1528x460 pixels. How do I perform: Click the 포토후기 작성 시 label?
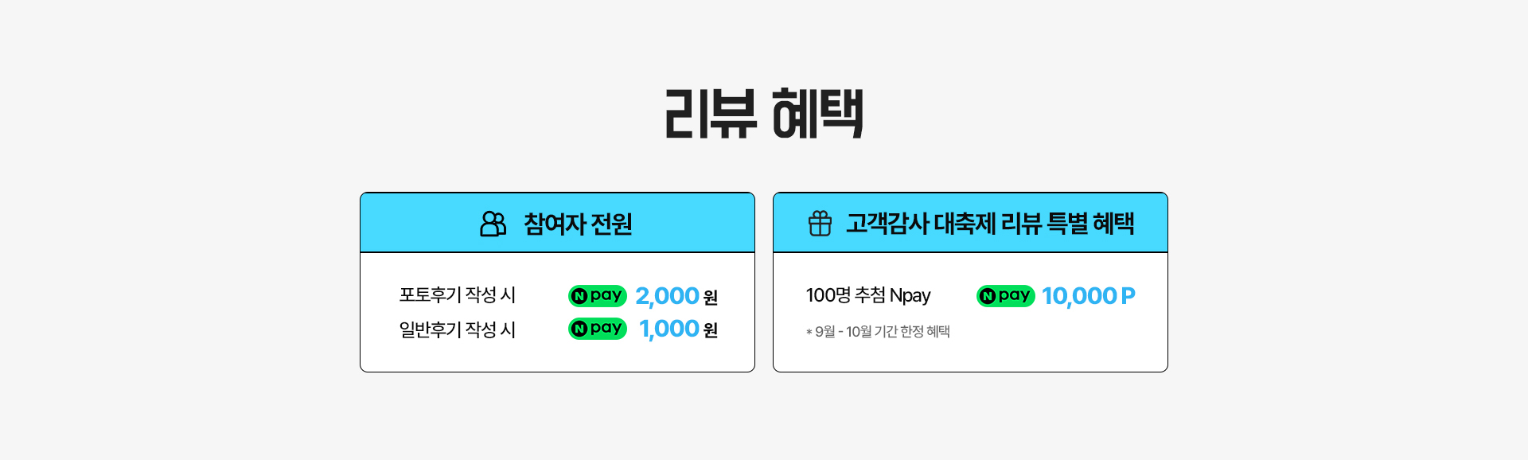[x=458, y=295]
